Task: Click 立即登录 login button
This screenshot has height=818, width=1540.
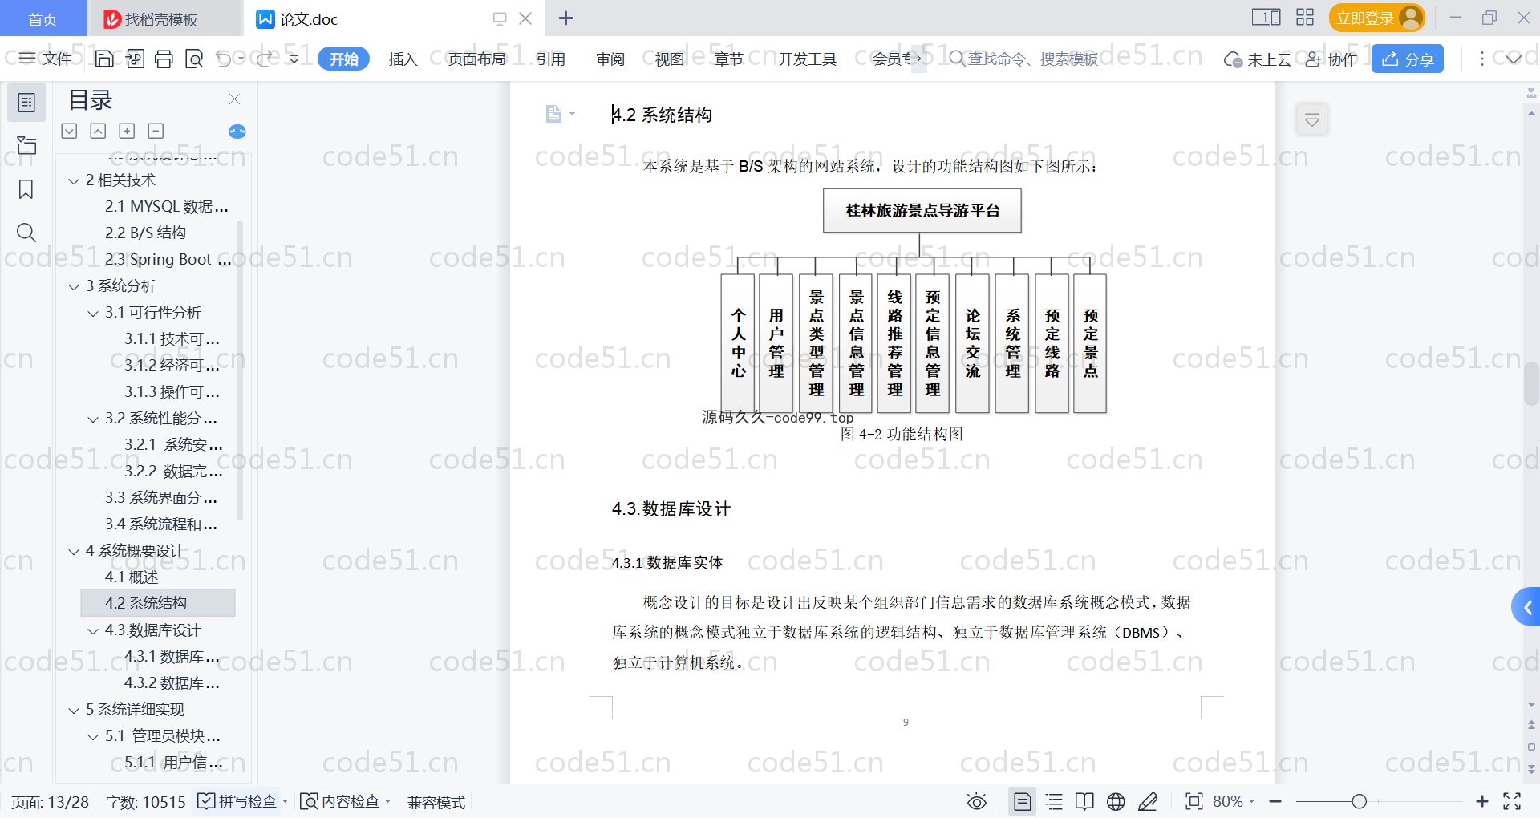Action: 1376,18
